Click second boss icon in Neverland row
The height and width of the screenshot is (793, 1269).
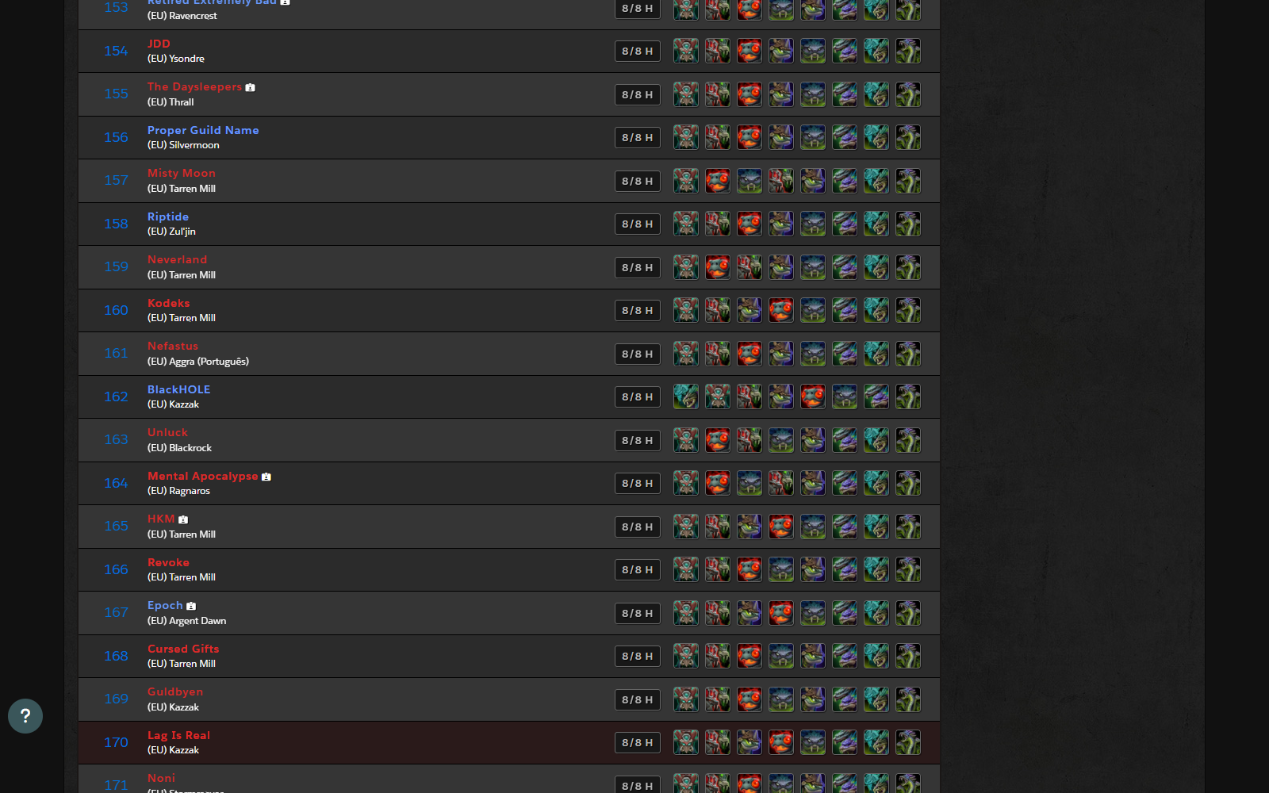tap(718, 267)
